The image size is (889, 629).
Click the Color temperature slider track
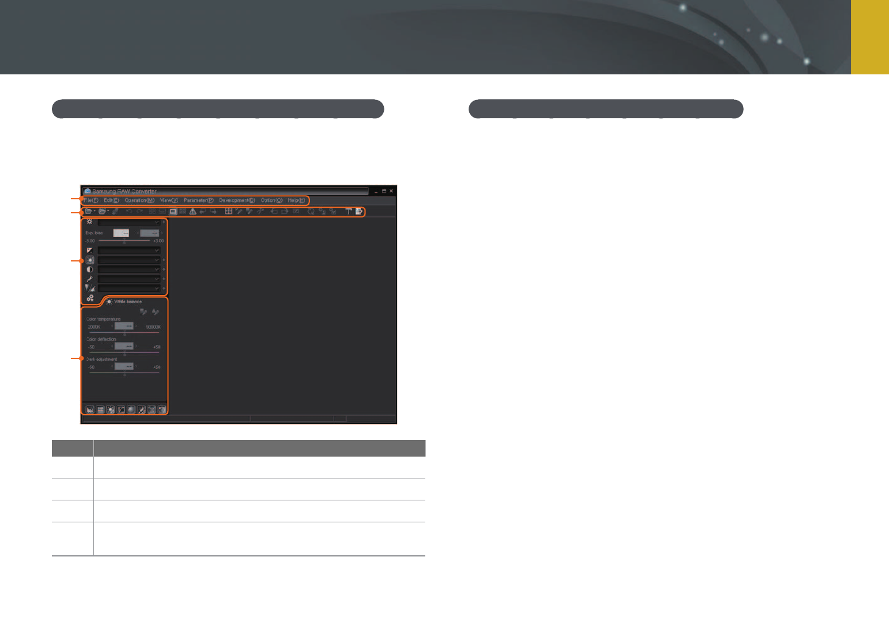tap(124, 333)
